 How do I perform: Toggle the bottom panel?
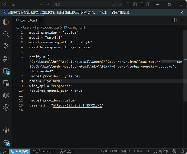click(x=142, y=5)
